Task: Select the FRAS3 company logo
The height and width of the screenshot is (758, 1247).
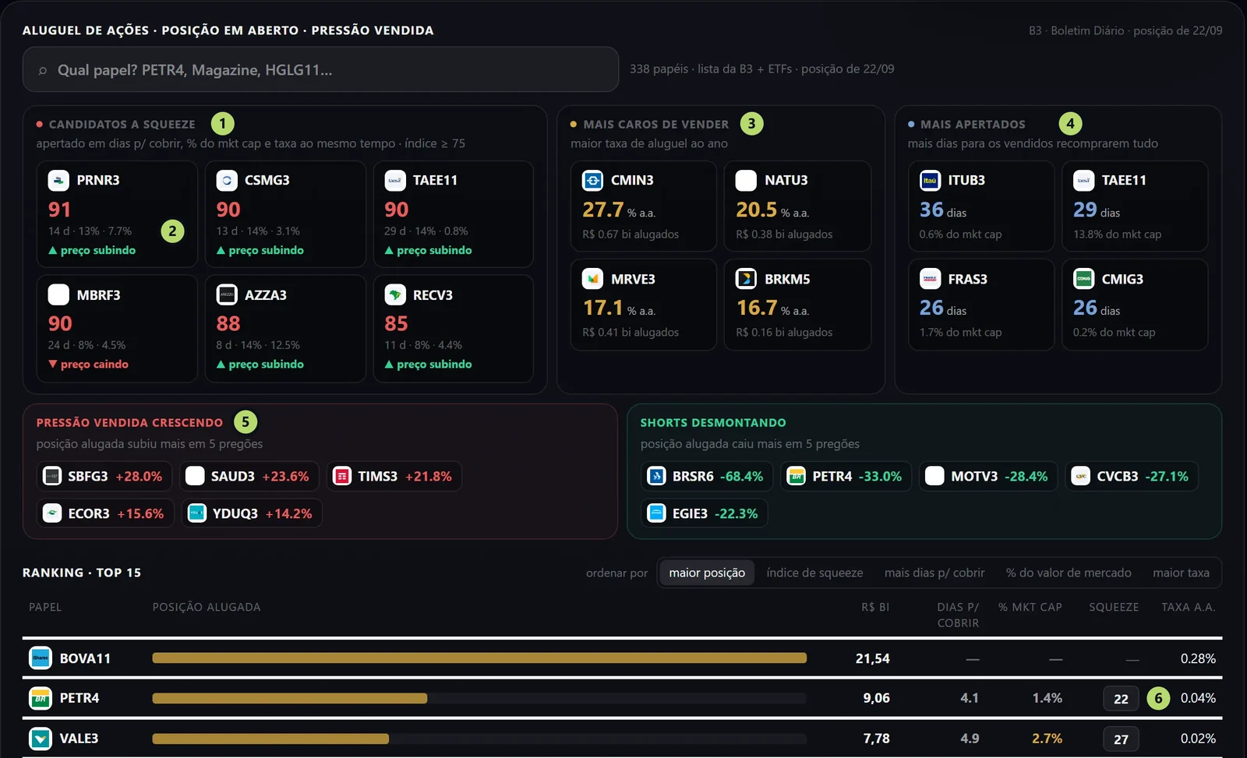Action: point(930,279)
